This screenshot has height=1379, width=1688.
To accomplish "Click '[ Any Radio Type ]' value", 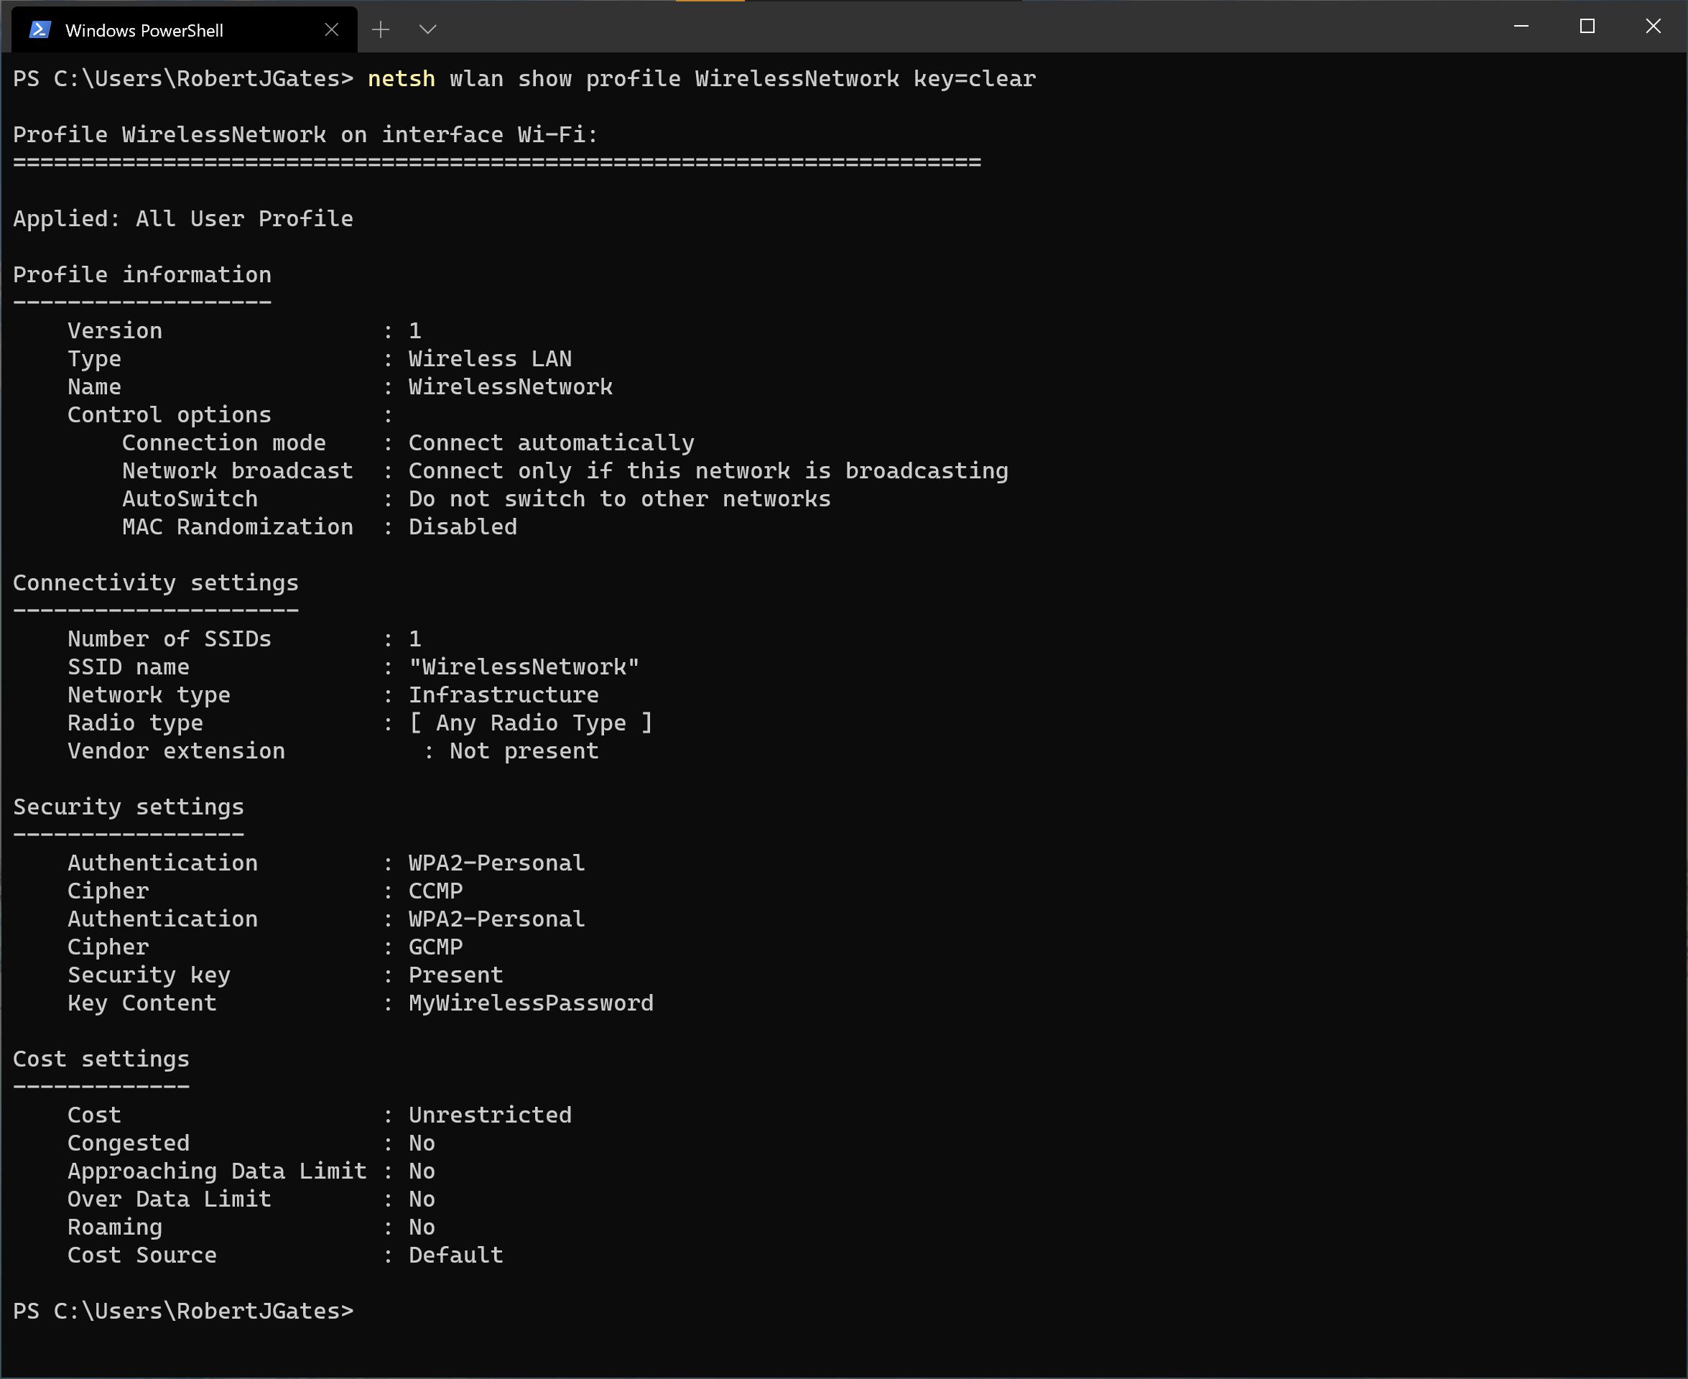I will [531, 723].
